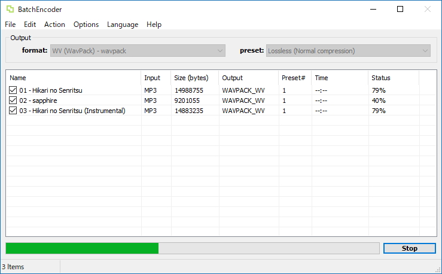
Task: Uncheck 03 - Hikari no Senritsu (Instrumental) checkbox
Action: pos(13,111)
